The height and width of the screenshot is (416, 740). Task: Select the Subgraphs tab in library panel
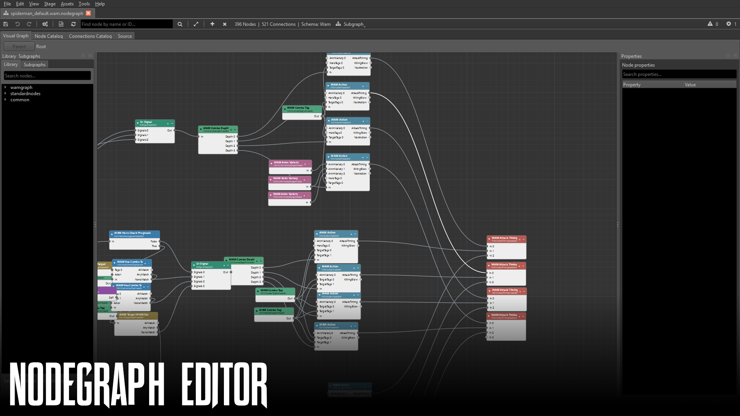[x=35, y=64]
